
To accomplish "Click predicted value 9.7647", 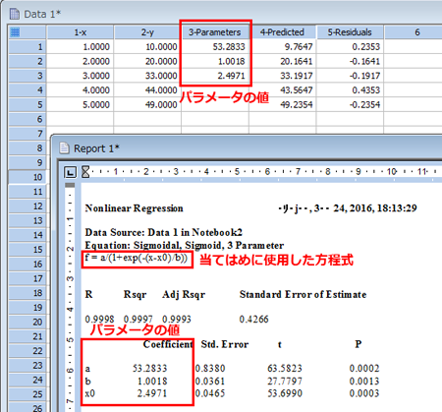I will coord(282,46).
